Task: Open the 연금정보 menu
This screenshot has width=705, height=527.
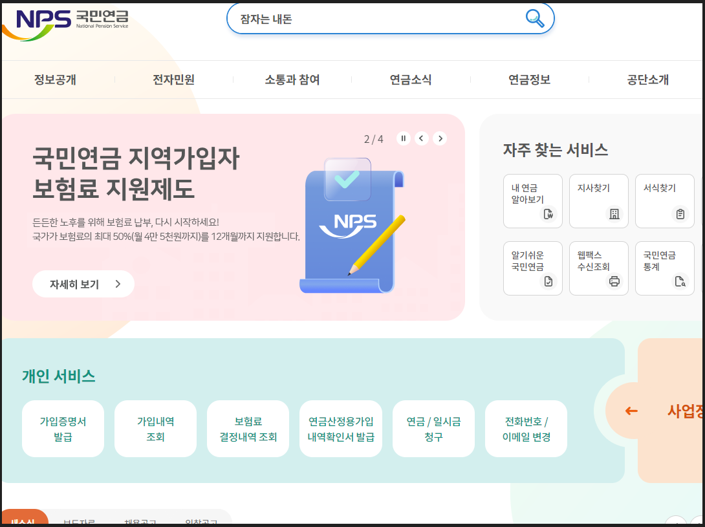Action: pyautogui.click(x=529, y=79)
